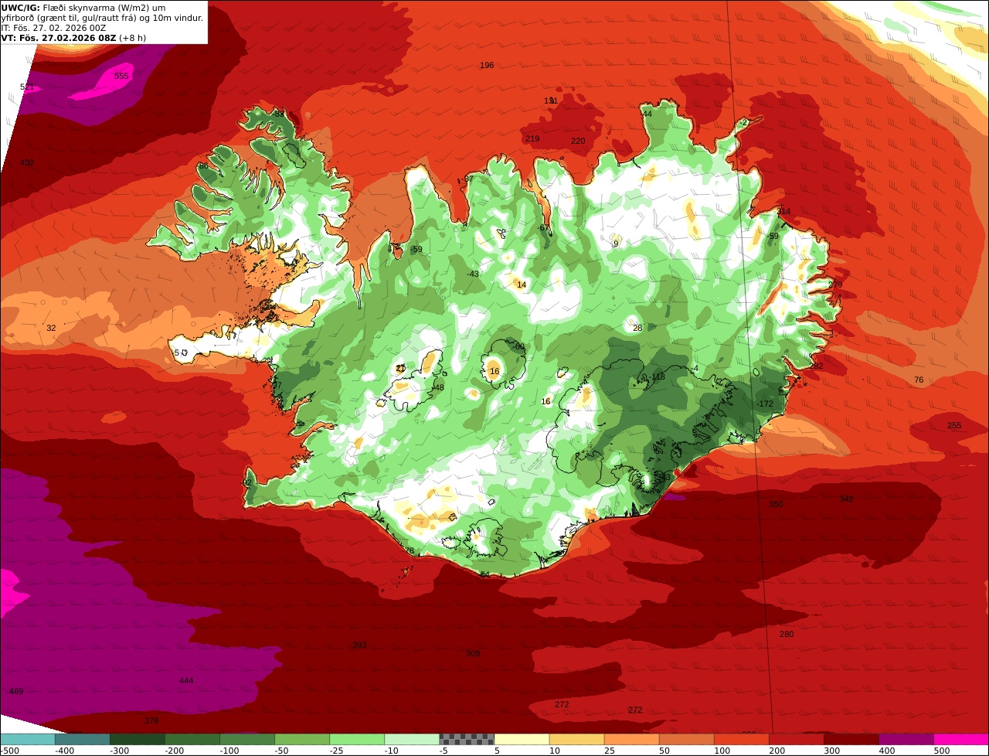Click the '444' value in the southwest ocean
989x756 pixels.
pos(186,680)
